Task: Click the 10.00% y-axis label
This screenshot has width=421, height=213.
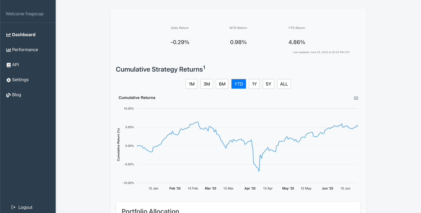Action: click(129, 109)
